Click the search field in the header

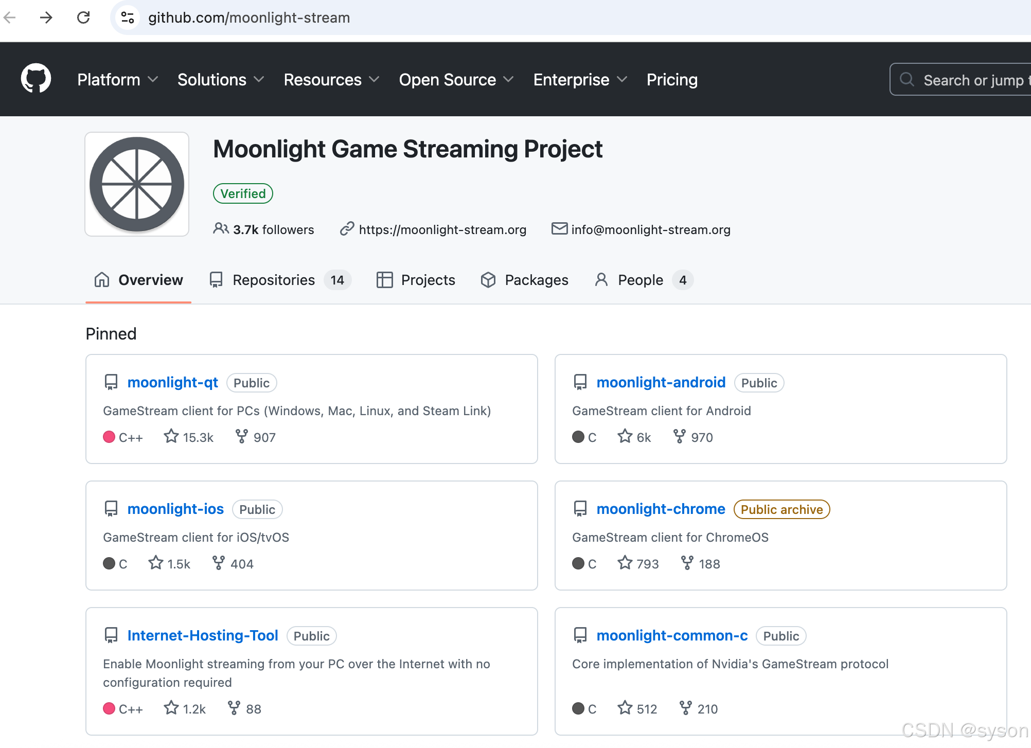(x=967, y=80)
